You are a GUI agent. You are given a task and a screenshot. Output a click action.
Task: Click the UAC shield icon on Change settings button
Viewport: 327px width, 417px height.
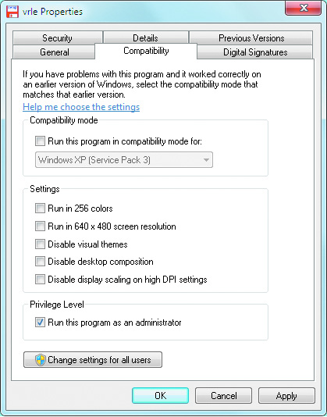40,360
